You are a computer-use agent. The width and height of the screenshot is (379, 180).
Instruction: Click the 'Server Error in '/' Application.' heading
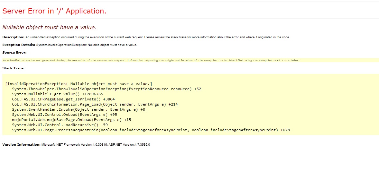point(54,11)
